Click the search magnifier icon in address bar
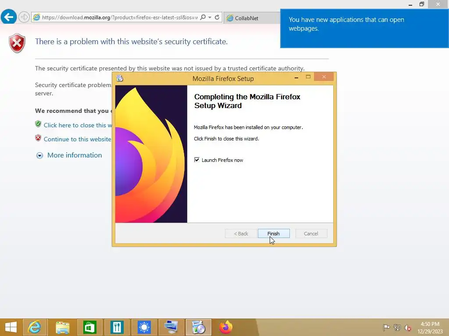 203,17
